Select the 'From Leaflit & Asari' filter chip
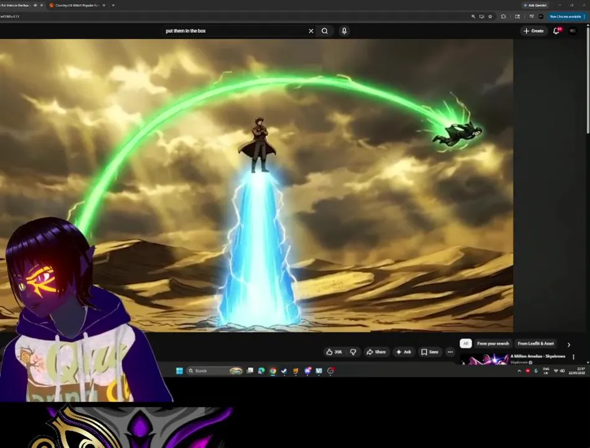 [x=535, y=343]
